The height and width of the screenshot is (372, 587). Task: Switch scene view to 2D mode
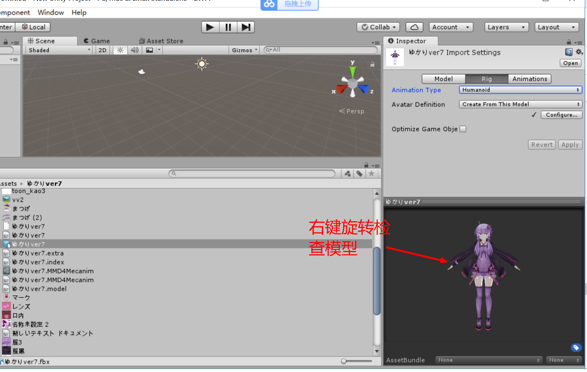[x=102, y=50]
